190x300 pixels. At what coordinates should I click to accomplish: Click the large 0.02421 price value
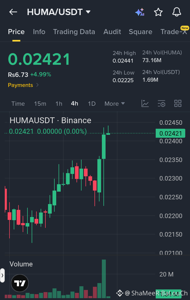click(x=39, y=59)
